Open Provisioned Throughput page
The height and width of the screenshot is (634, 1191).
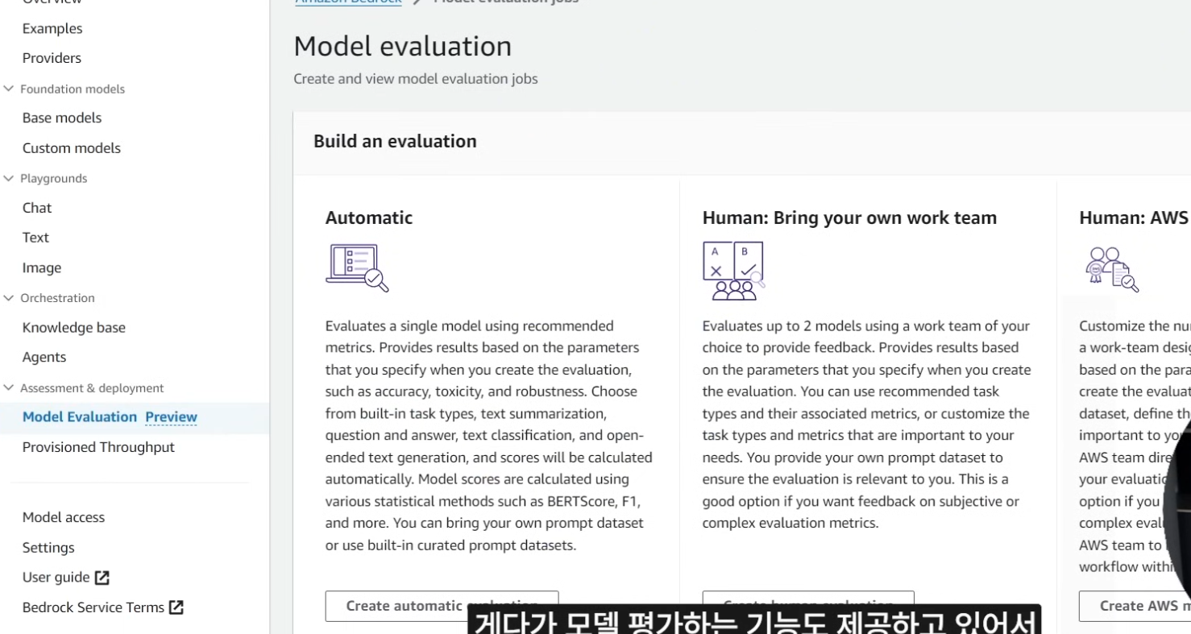(98, 447)
